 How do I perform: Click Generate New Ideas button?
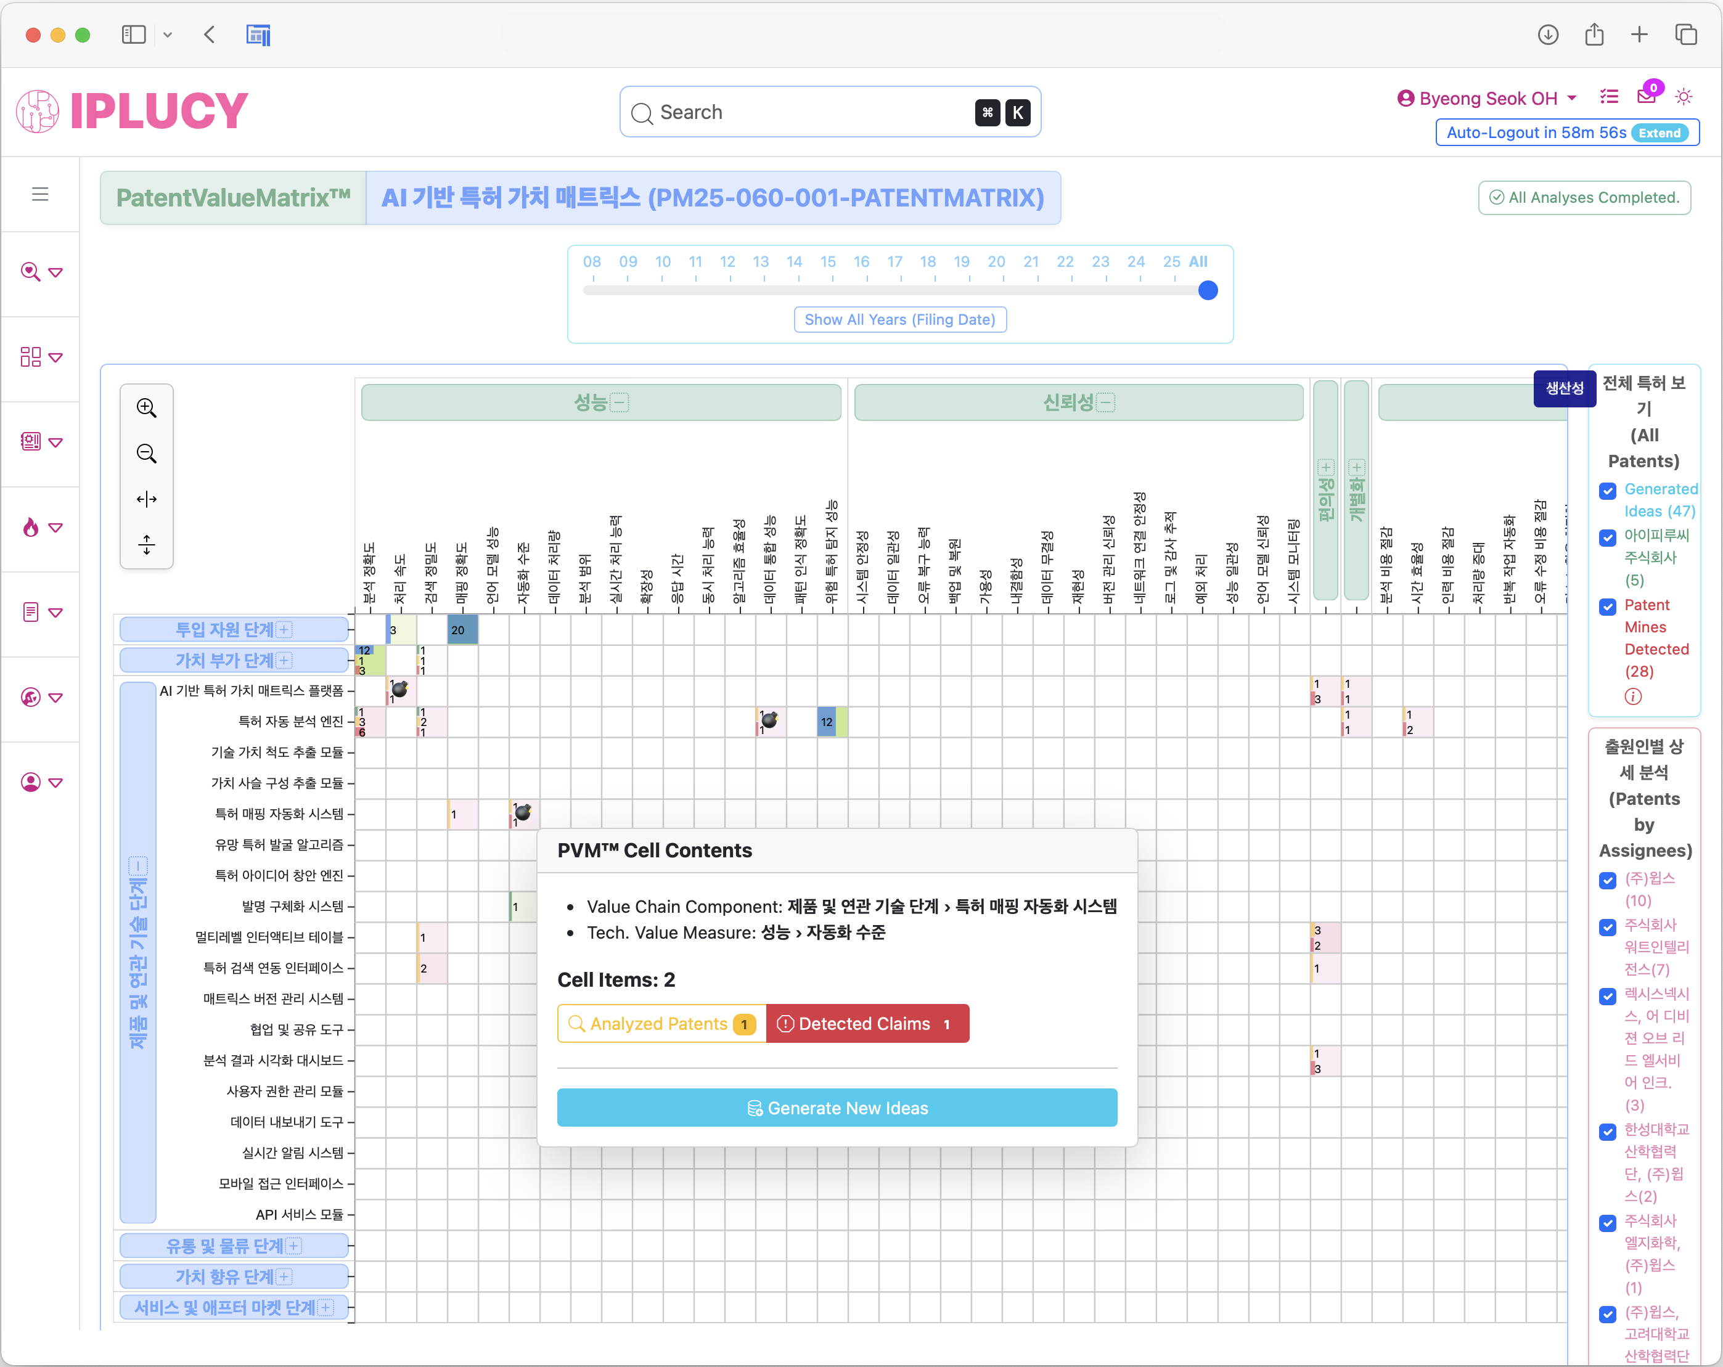click(x=837, y=1108)
